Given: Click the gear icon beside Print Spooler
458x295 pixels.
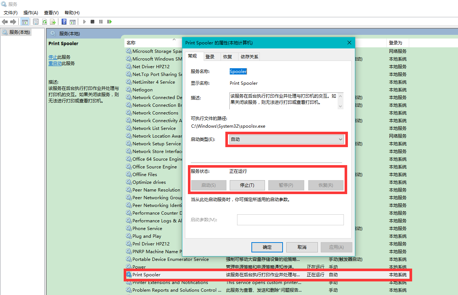Looking at the screenshot, I should [x=129, y=274].
